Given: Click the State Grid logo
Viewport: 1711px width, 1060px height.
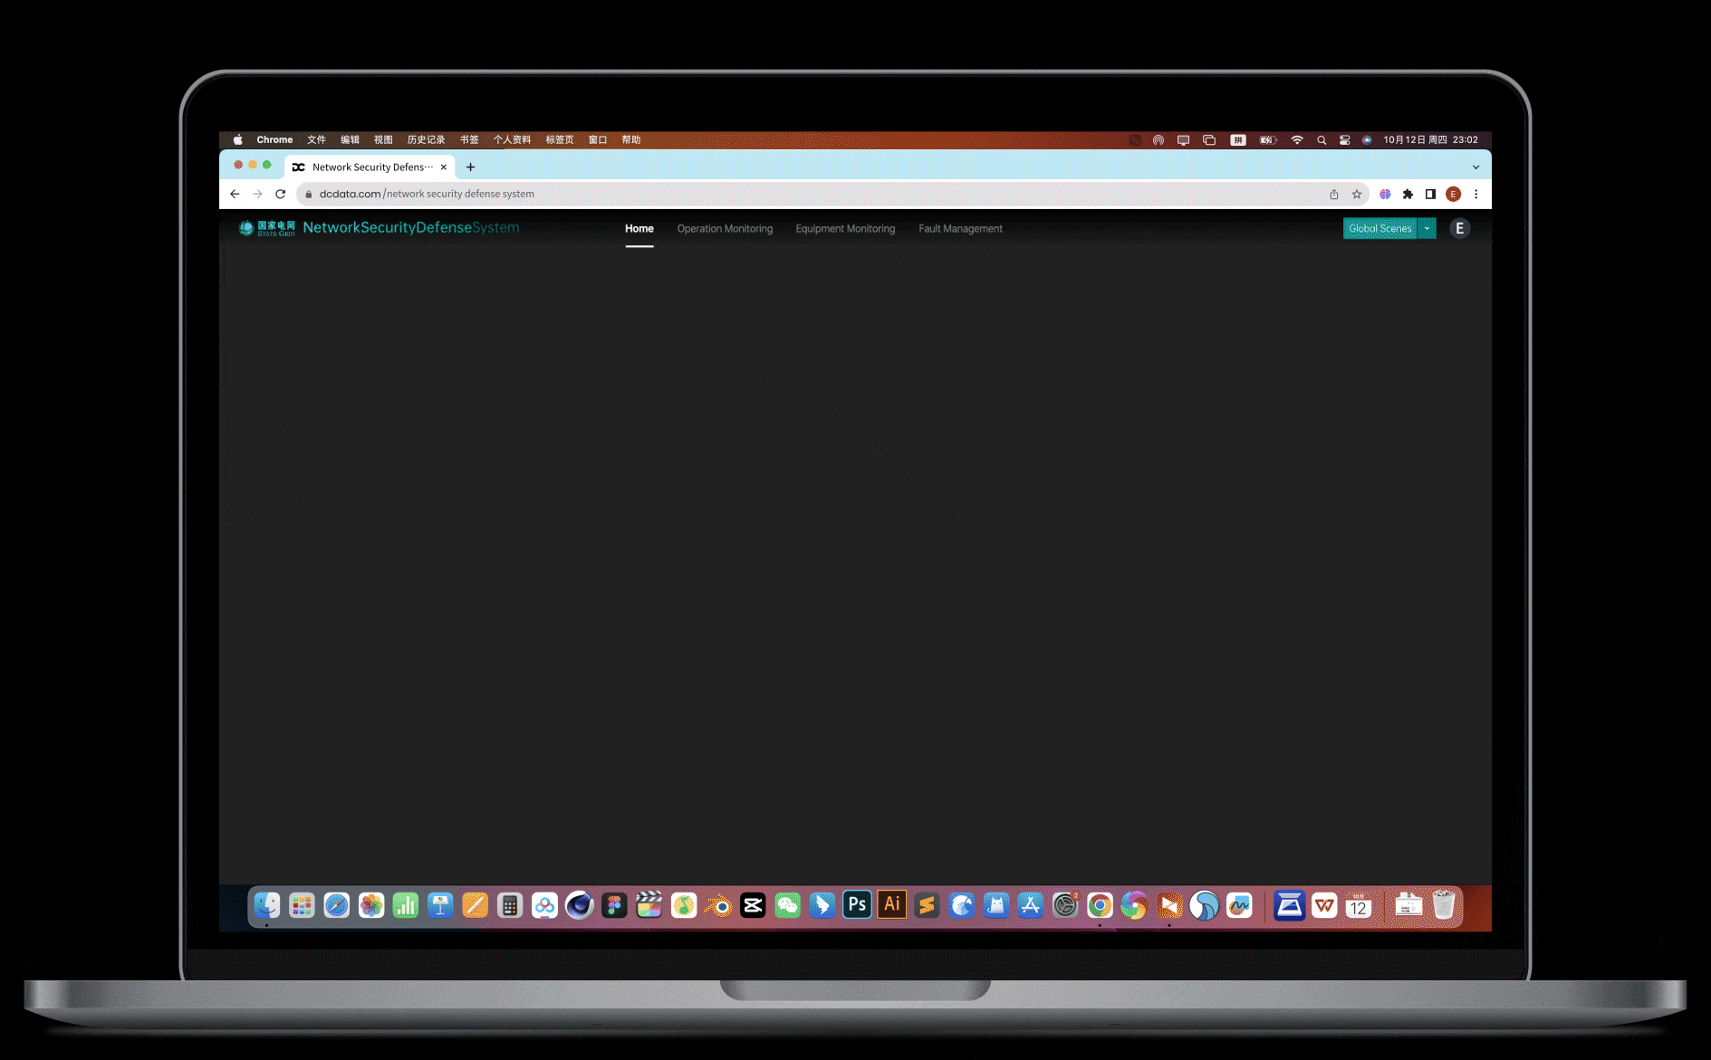Looking at the screenshot, I should click(267, 228).
